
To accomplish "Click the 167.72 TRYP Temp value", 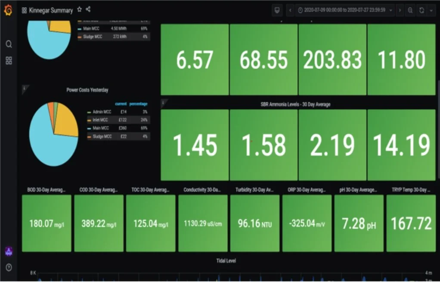I will [411, 223].
